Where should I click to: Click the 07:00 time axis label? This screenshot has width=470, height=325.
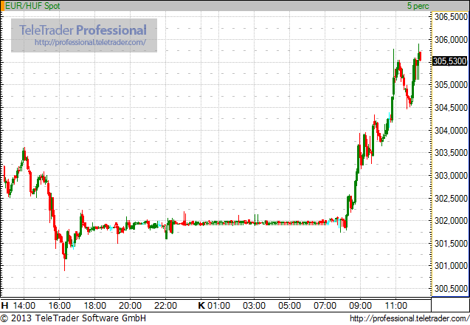pyautogui.click(x=325, y=306)
